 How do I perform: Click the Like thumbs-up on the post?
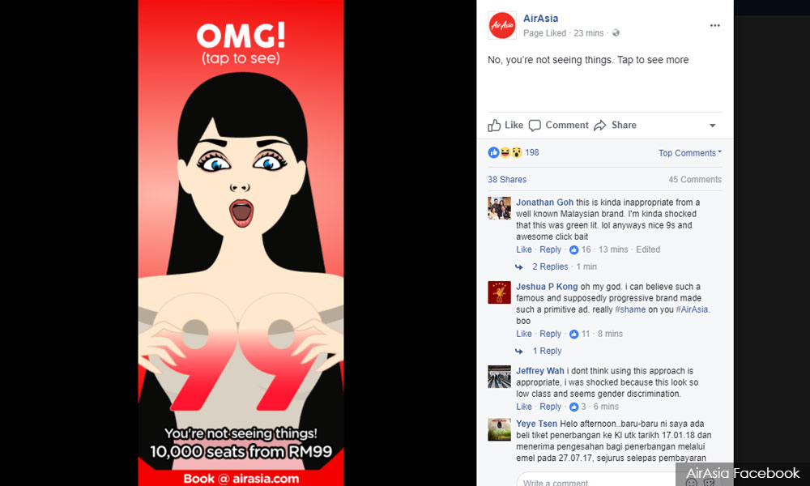tap(494, 126)
